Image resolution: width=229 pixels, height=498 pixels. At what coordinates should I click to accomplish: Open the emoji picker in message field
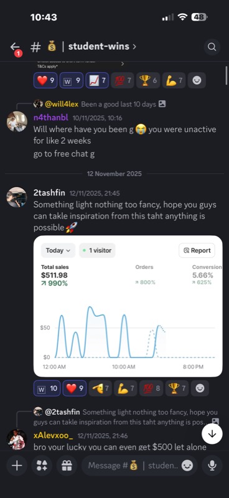point(187,466)
